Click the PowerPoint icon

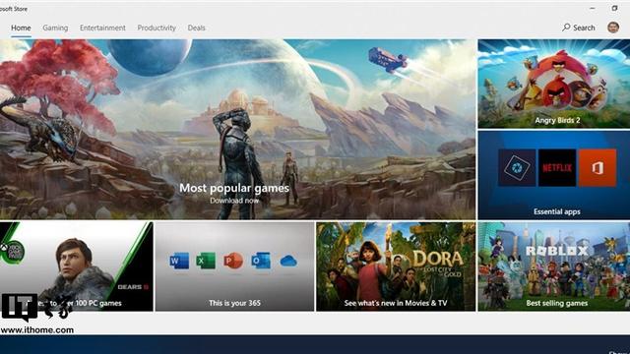pyautogui.click(x=233, y=261)
